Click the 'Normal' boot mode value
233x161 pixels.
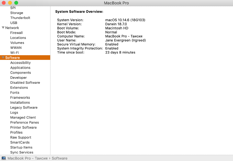click(111, 32)
